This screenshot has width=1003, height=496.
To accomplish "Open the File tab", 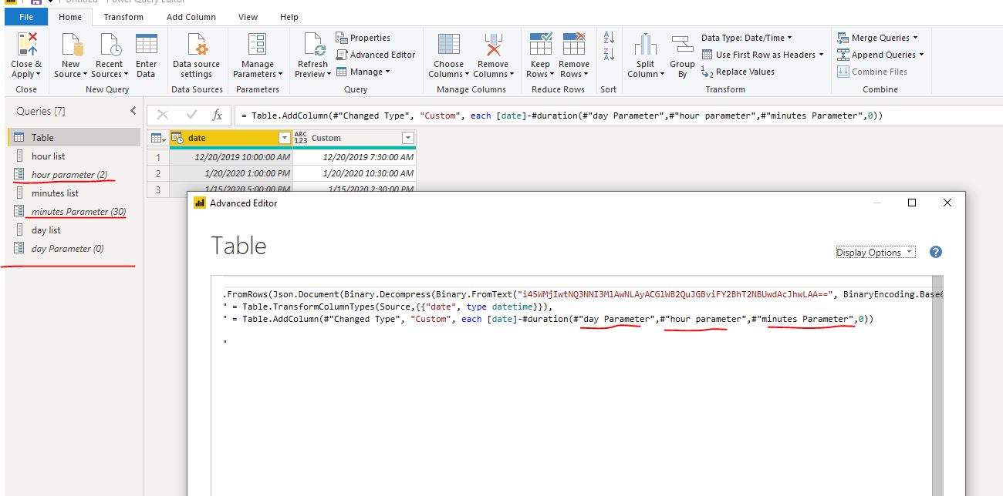I will pos(25,16).
